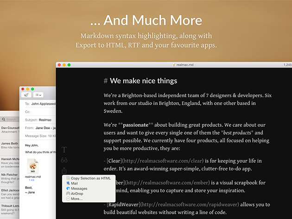This screenshot has width=292, height=219.
Task: Select Hamish McNeish's message
Action: coord(10,163)
